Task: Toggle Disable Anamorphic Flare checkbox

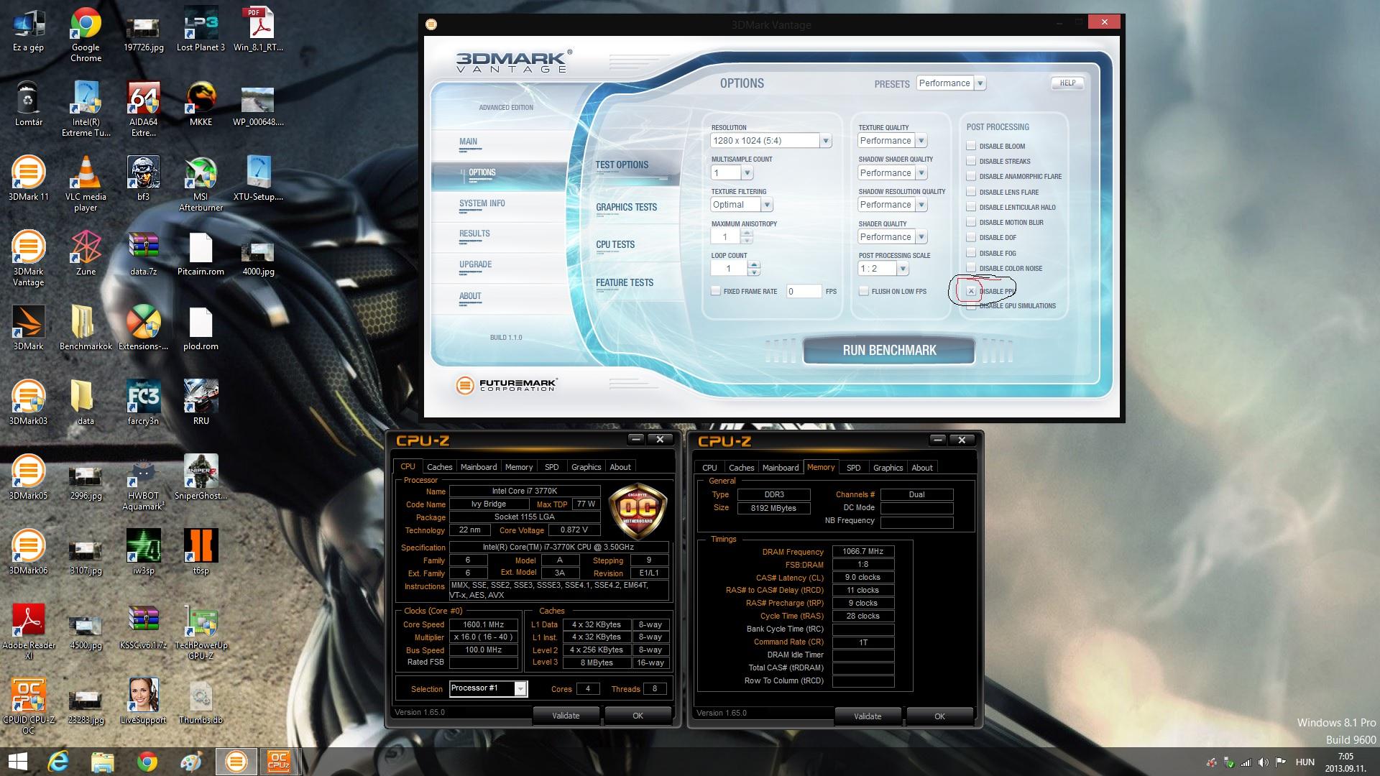Action: pyautogui.click(x=971, y=176)
